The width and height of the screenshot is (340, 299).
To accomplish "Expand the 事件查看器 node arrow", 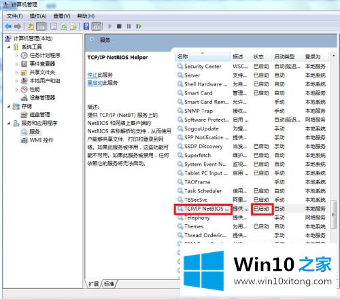I will (16, 64).
